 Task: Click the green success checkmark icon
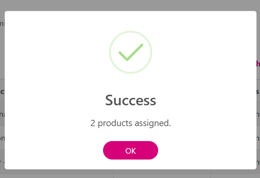coord(130,52)
